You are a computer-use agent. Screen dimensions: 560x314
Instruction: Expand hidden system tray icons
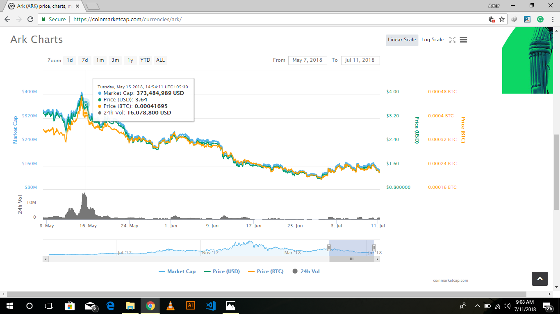[477, 305]
